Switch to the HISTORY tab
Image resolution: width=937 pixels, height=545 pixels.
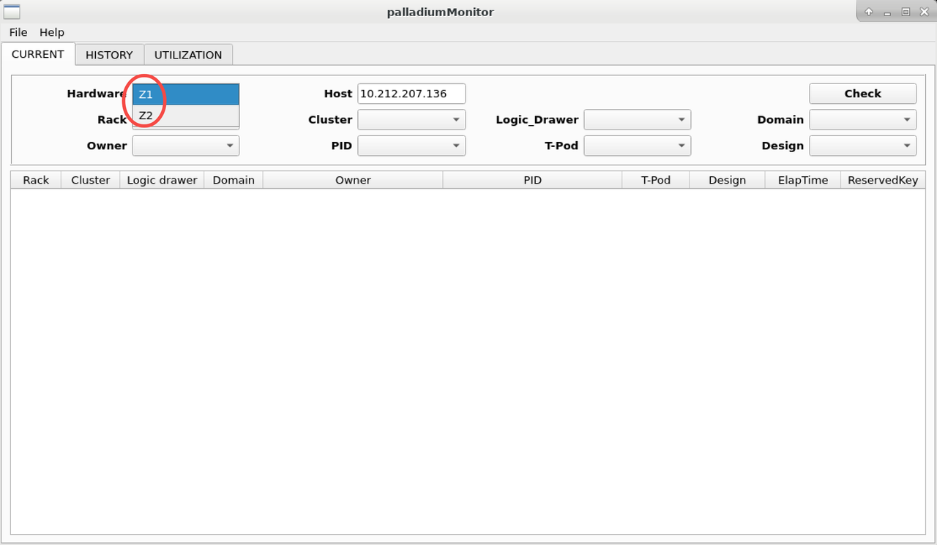109,55
